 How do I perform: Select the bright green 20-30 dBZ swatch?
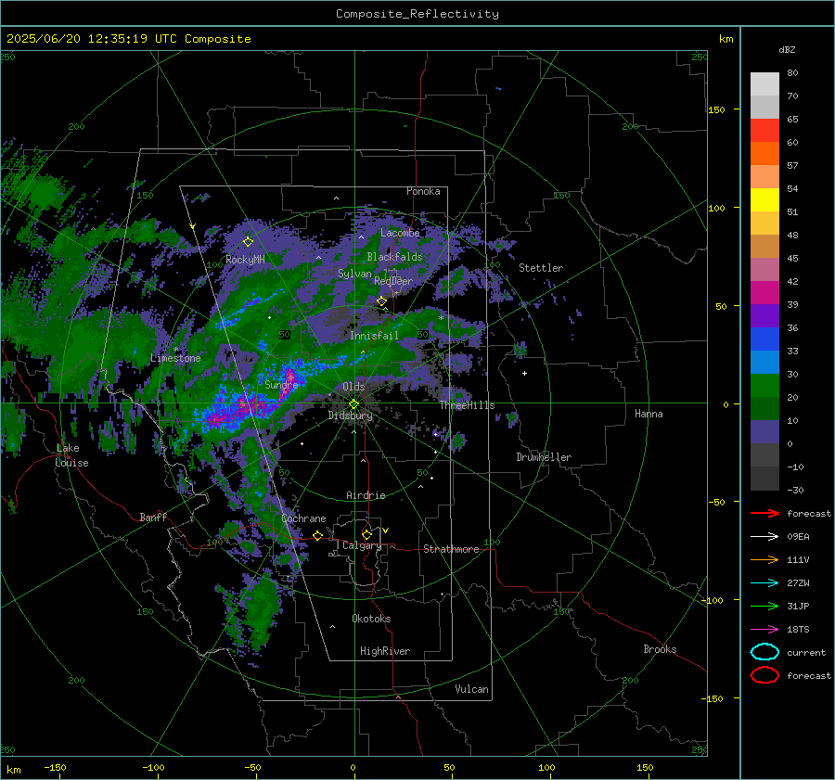coord(764,385)
